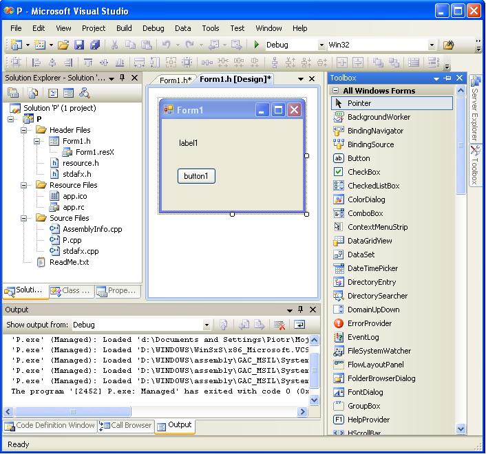The height and width of the screenshot is (454, 486).
Task: Select label1 on the form designer
Action: pyautogui.click(x=188, y=143)
